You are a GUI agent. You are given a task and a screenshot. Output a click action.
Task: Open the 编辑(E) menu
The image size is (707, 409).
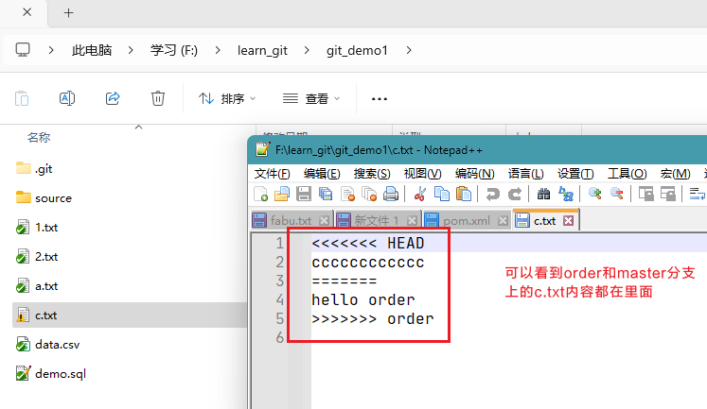[322, 173]
